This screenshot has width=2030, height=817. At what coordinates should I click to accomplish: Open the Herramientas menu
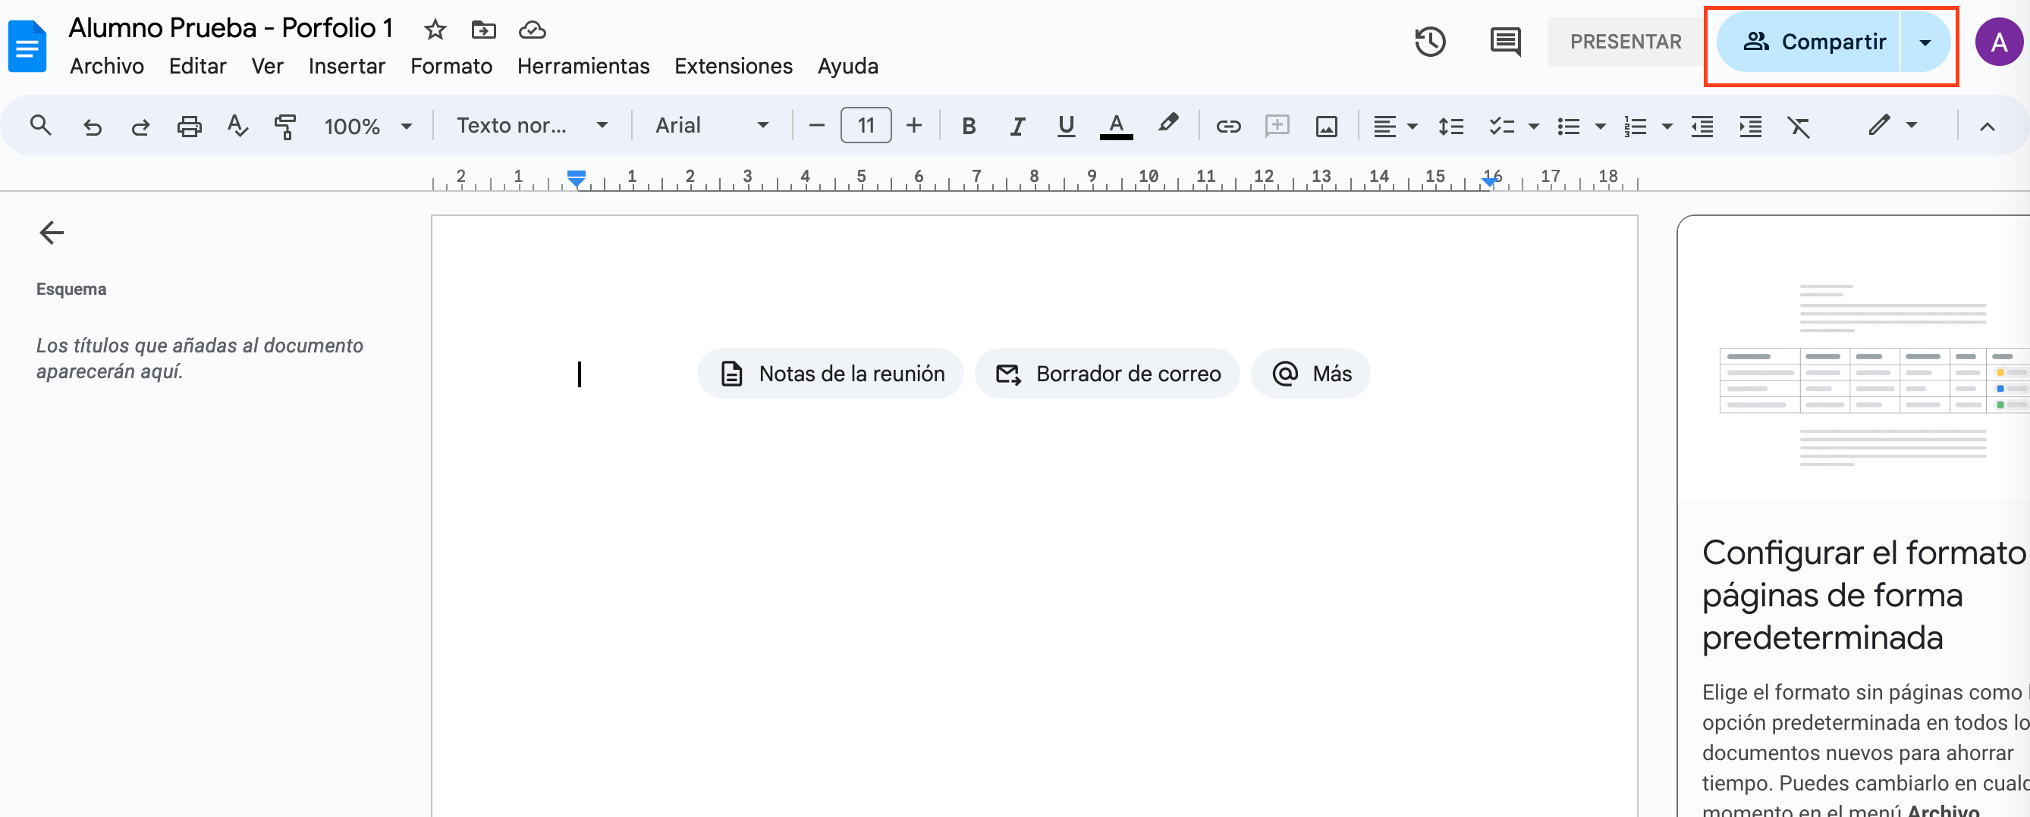pos(583,66)
